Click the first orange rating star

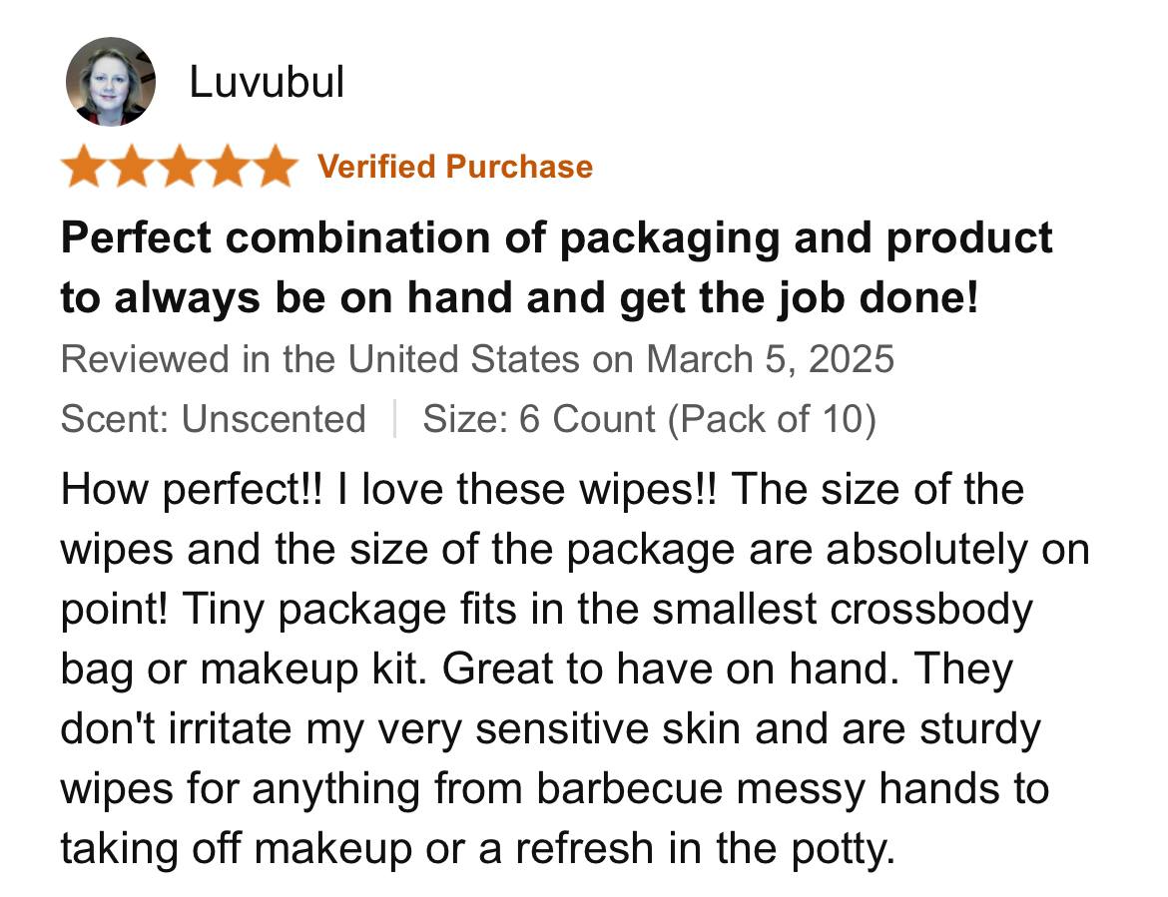(84, 166)
